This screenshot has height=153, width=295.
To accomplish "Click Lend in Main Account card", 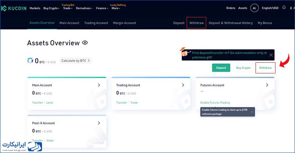I will click(49, 102).
